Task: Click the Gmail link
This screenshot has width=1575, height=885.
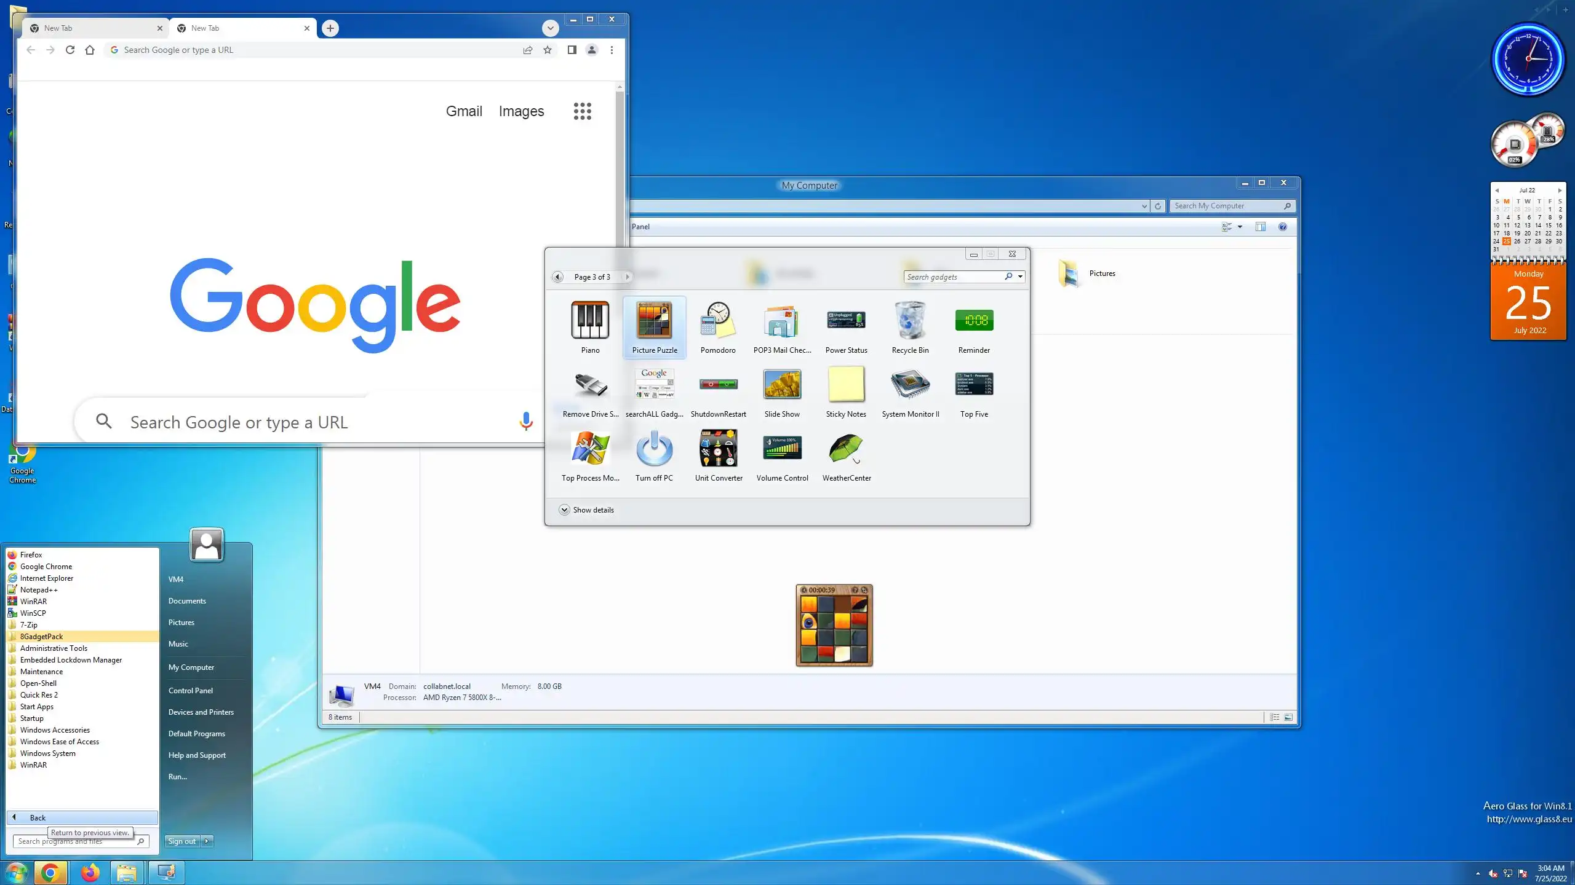Action: [464, 111]
